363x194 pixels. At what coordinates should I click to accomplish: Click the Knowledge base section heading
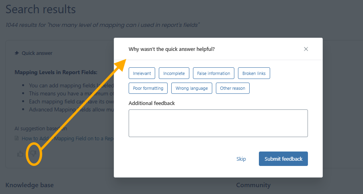(29, 185)
